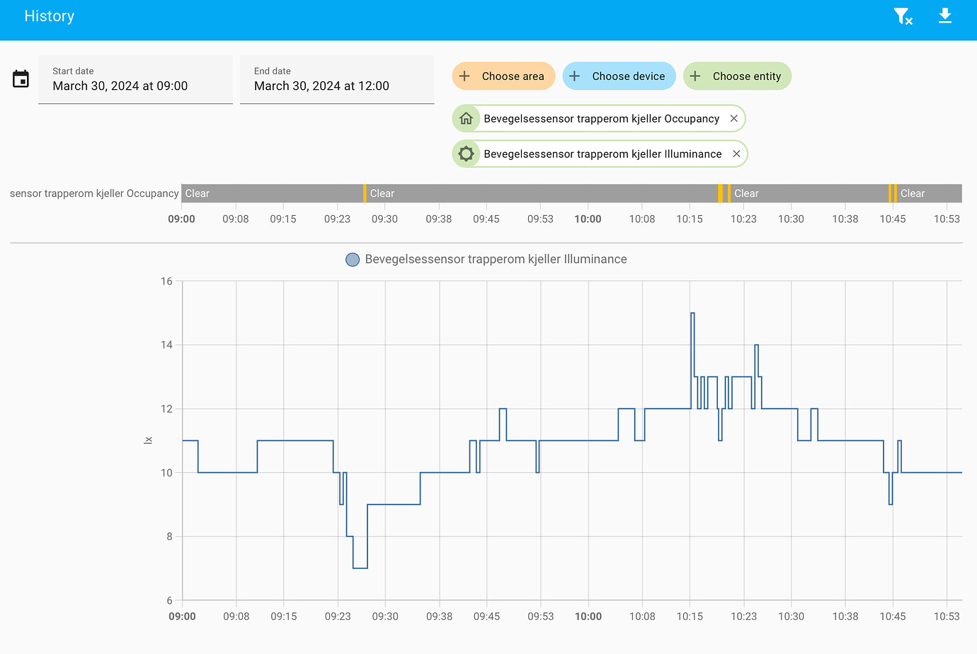This screenshot has width=977, height=654.
Task: Click the Illuminance legend color circle
Action: [353, 260]
